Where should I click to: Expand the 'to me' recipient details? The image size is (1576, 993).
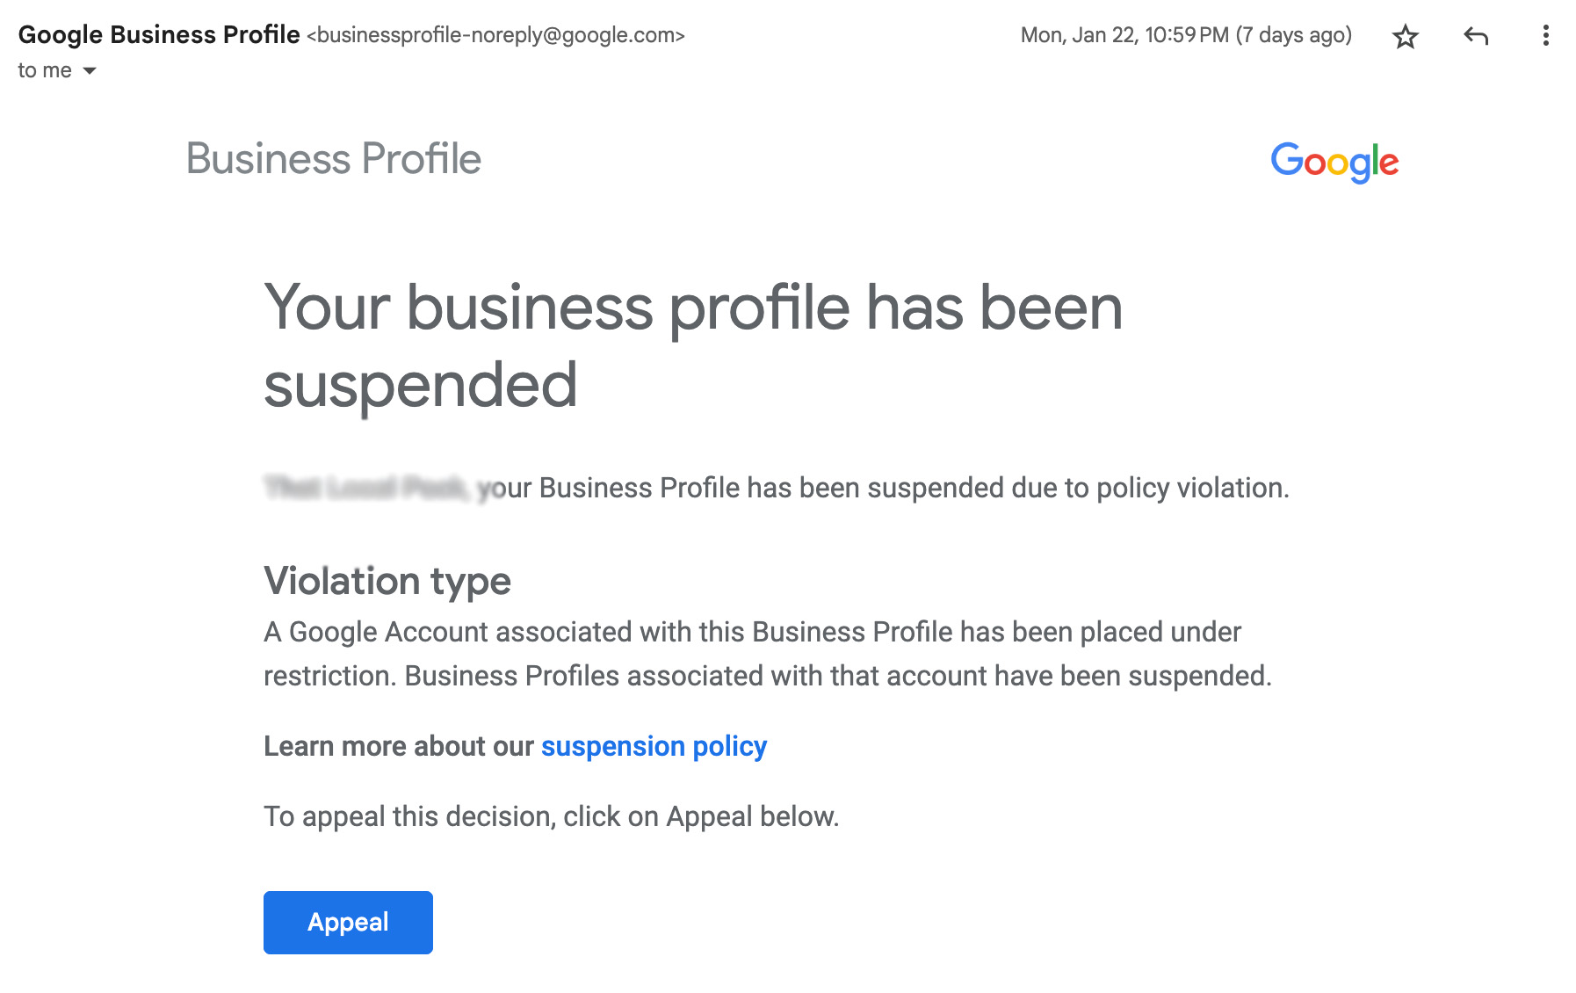tap(44, 69)
